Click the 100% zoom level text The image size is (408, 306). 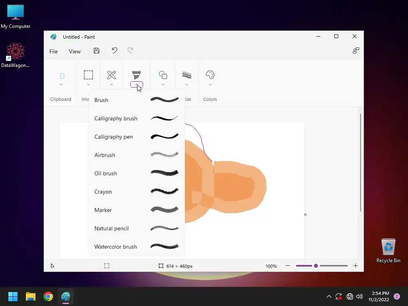pyautogui.click(x=271, y=266)
